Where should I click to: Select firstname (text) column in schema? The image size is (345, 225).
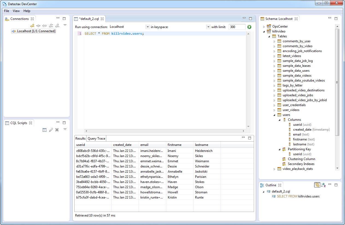[x=304, y=139]
